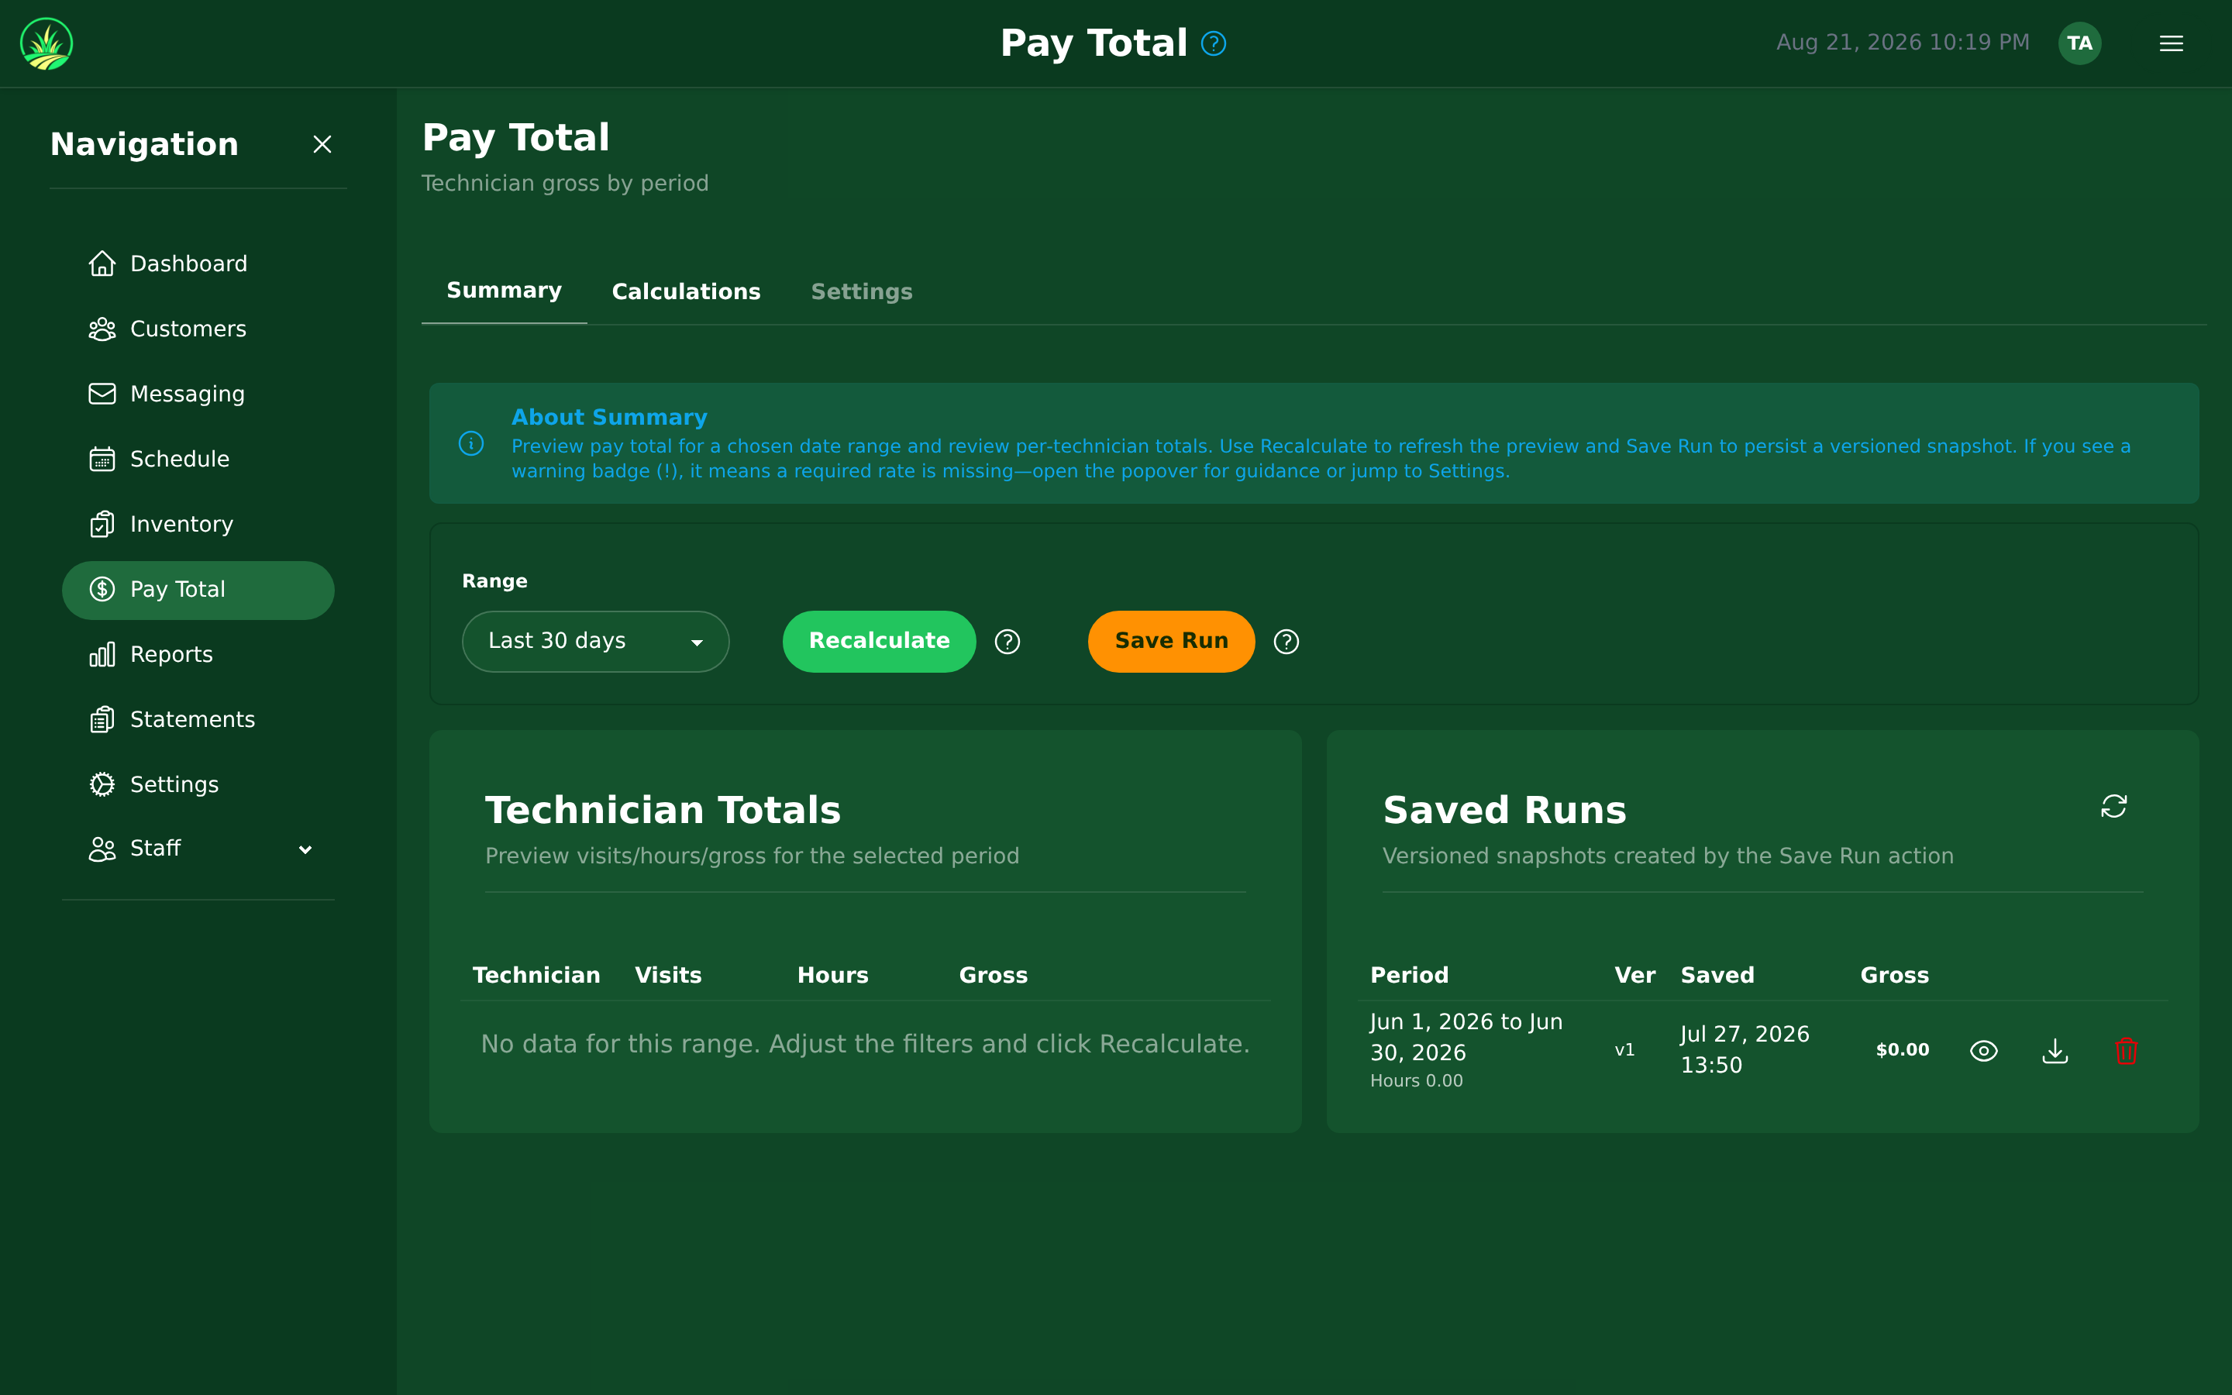Download the Jun 2026 saved run
The width and height of the screenshot is (2232, 1395).
[2055, 1051]
